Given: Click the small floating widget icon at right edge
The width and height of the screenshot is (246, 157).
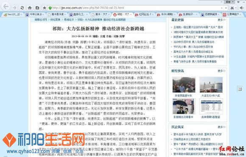Looking at the screenshot, I should click(240, 89).
